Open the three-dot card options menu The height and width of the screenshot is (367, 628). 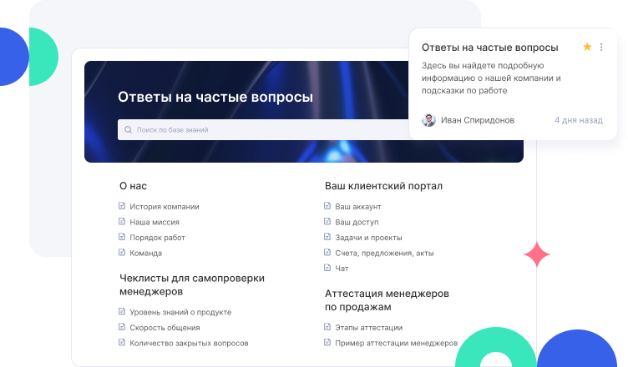click(601, 48)
